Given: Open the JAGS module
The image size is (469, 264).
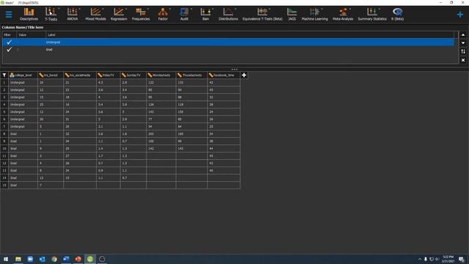Looking at the screenshot, I should tap(292, 14).
